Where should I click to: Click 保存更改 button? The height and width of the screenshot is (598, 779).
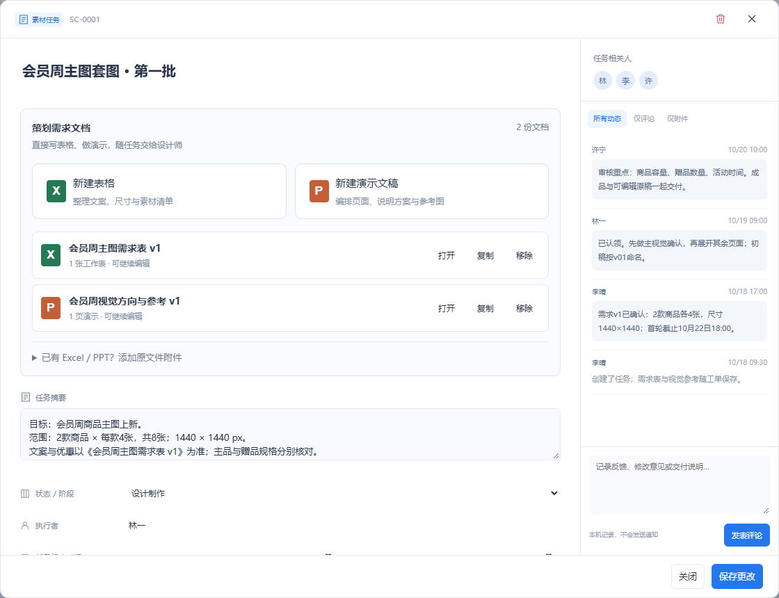tap(737, 576)
